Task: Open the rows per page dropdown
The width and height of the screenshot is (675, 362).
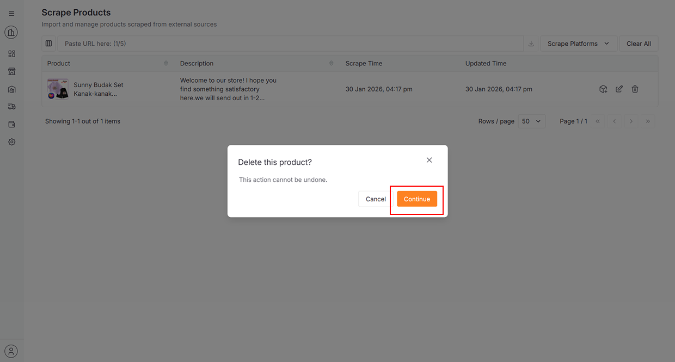Action: [x=532, y=121]
